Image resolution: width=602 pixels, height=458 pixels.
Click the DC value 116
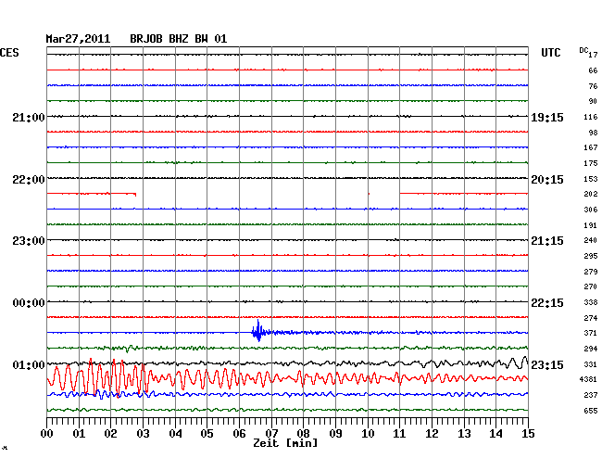click(591, 117)
